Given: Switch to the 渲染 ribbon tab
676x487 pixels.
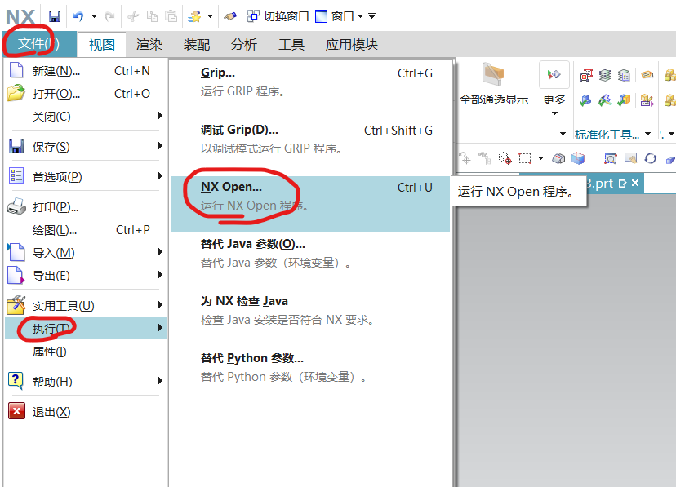Looking at the screenshot, I should coord(149,44).
